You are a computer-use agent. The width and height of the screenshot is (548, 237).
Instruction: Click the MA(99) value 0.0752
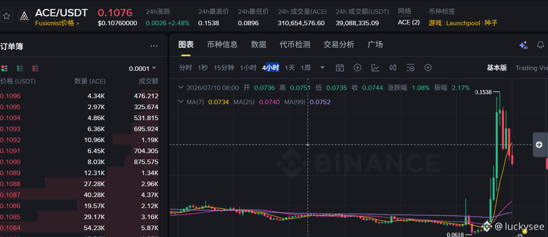[x=320, y=102]
